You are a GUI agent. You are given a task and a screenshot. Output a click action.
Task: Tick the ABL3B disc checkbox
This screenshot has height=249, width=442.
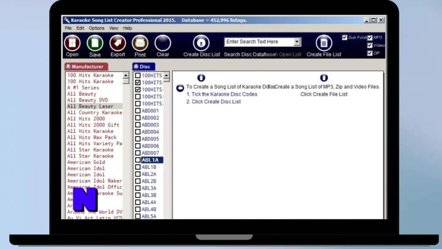[138, 195]
